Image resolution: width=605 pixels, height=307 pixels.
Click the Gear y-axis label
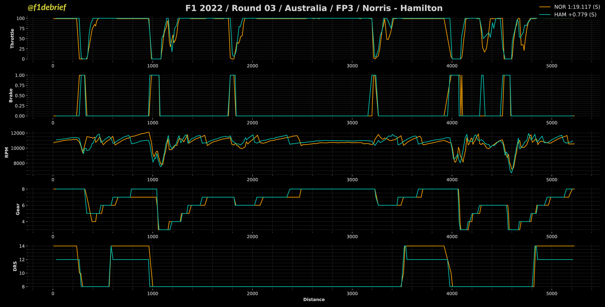point(18,209)
